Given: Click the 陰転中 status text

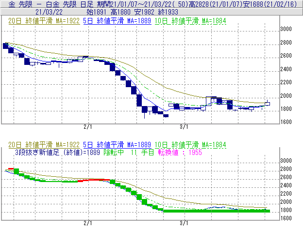Looking at the screenshot, I should pos(114,153).
